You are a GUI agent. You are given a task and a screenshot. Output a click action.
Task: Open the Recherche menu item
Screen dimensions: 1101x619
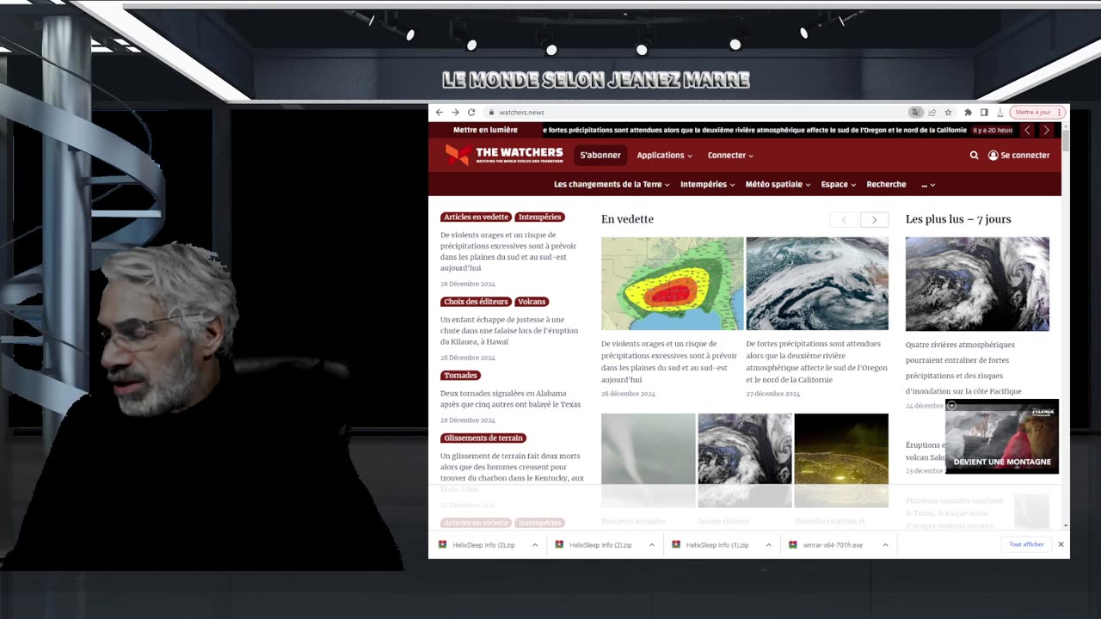886,184
